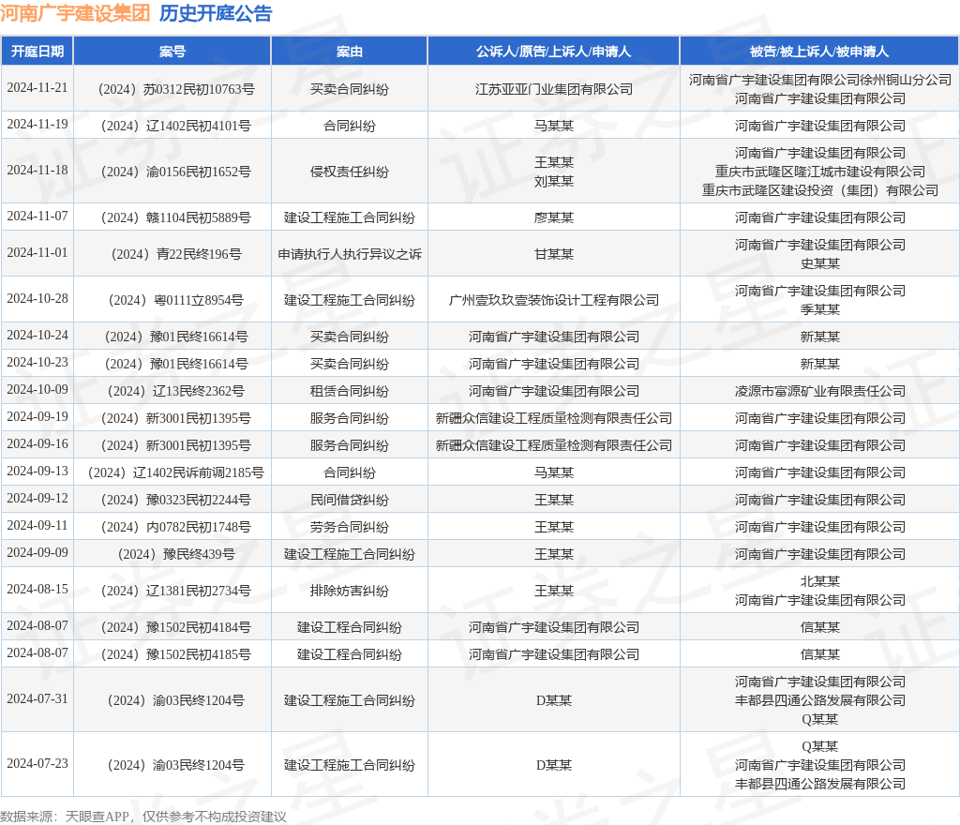Click the date 2024-10-09
The height and width of the screenshot is (825, 960).
coord(37,390)
